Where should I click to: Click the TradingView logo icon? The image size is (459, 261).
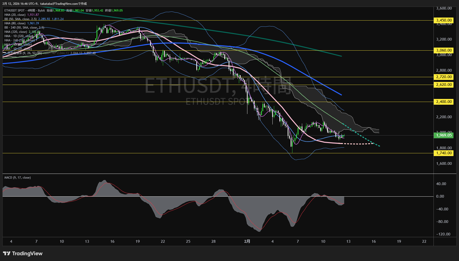pyautogui.click(x=7, y=253)
